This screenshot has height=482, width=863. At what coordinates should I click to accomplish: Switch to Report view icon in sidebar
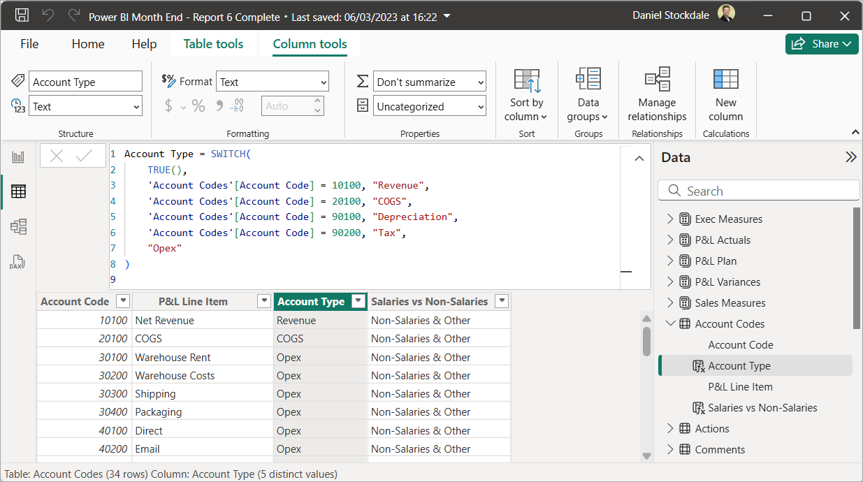[x=18, y=157]
